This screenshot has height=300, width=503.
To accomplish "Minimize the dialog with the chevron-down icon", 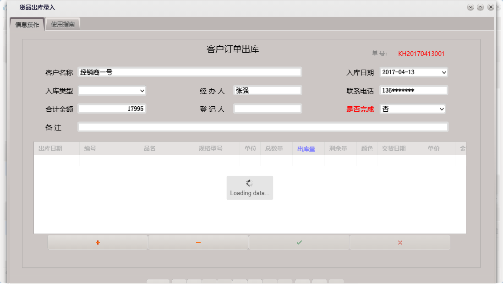I will 470,7.
